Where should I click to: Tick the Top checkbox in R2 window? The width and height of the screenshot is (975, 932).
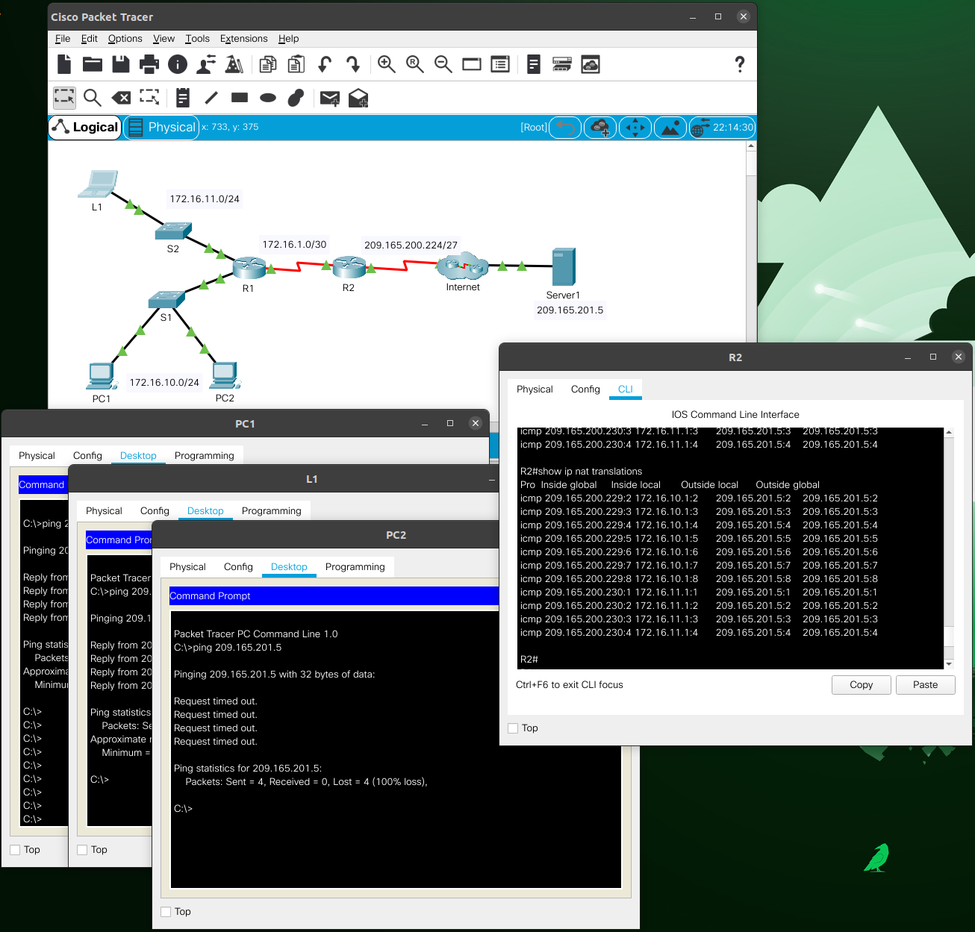(x=513, y=728)
